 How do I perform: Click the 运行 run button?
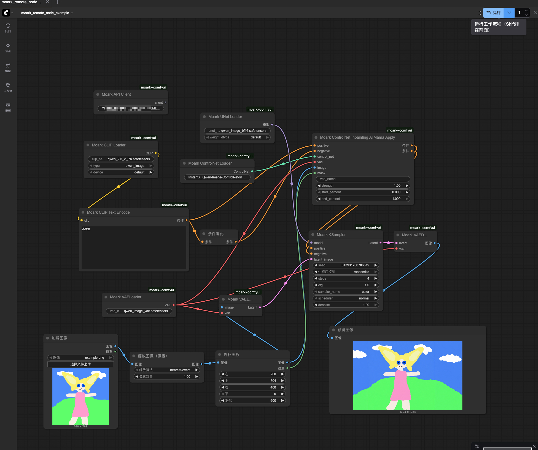(x=493, y=13)
